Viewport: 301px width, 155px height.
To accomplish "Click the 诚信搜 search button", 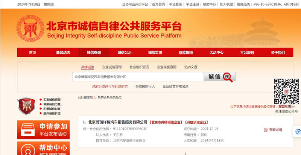I will tap(220, 77).
